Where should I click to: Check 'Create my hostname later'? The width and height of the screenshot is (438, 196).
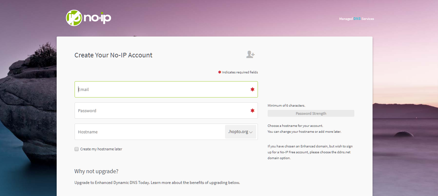(x=77, y=149)
